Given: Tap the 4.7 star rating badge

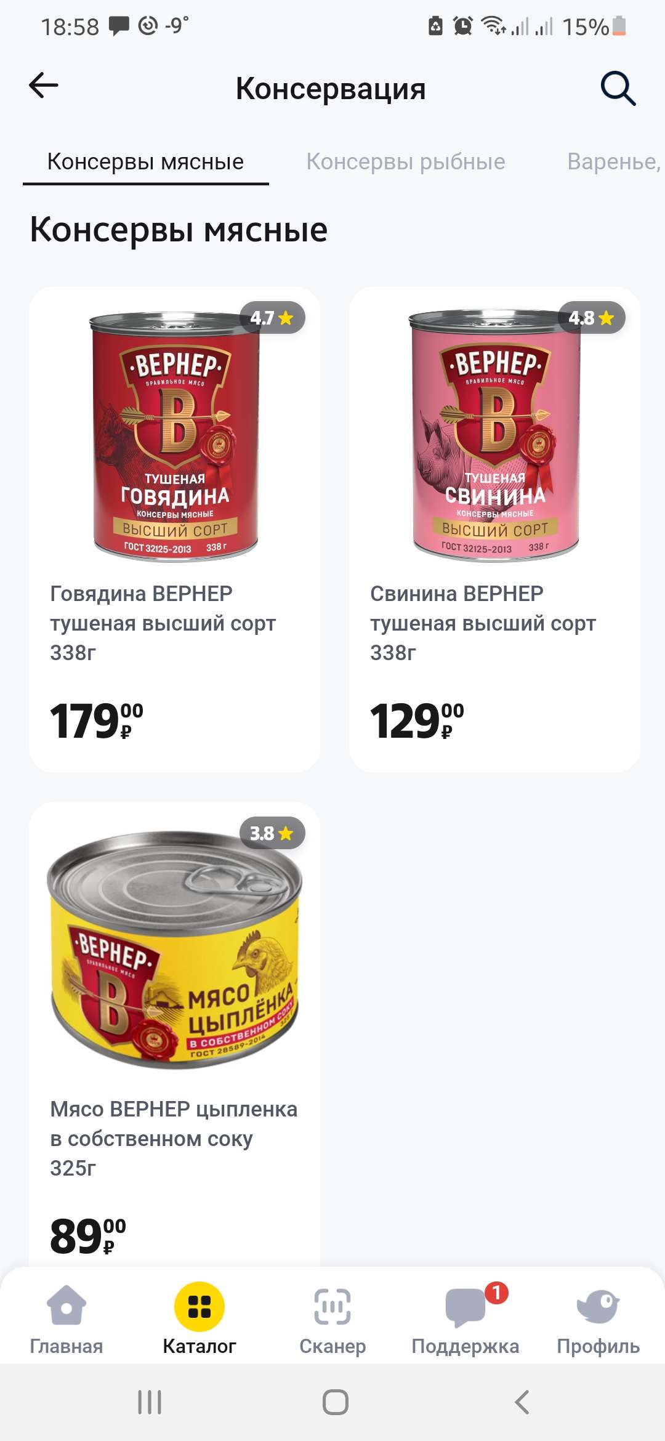Looking at the screenshot, I should pos(272,318).
